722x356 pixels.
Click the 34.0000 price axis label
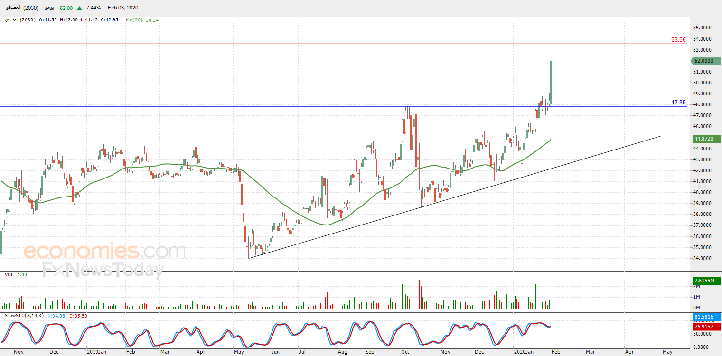coord(702,258)
